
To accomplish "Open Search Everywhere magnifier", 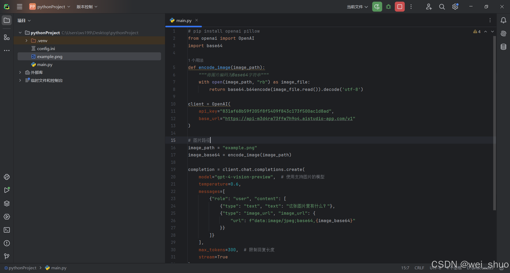I will pyautogui.click(x=442, y=7).
